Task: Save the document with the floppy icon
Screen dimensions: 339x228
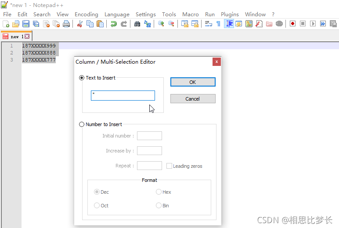Action: coord(26,24)
